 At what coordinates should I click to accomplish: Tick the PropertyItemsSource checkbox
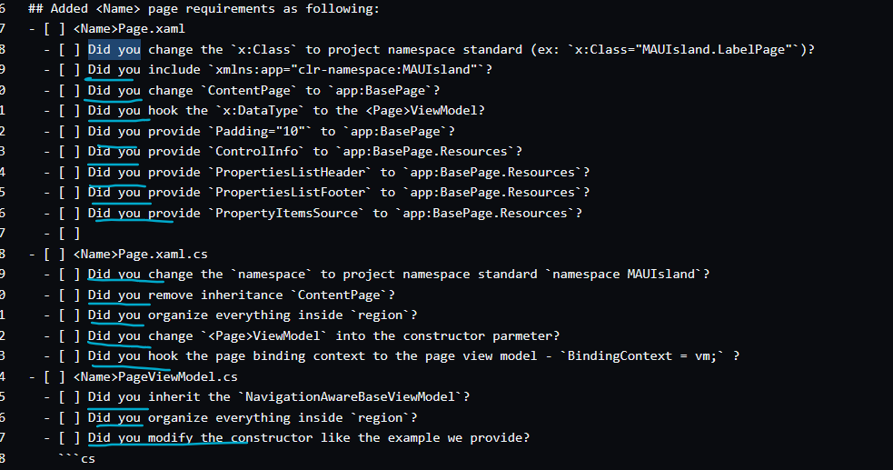(x=69, y=214)
